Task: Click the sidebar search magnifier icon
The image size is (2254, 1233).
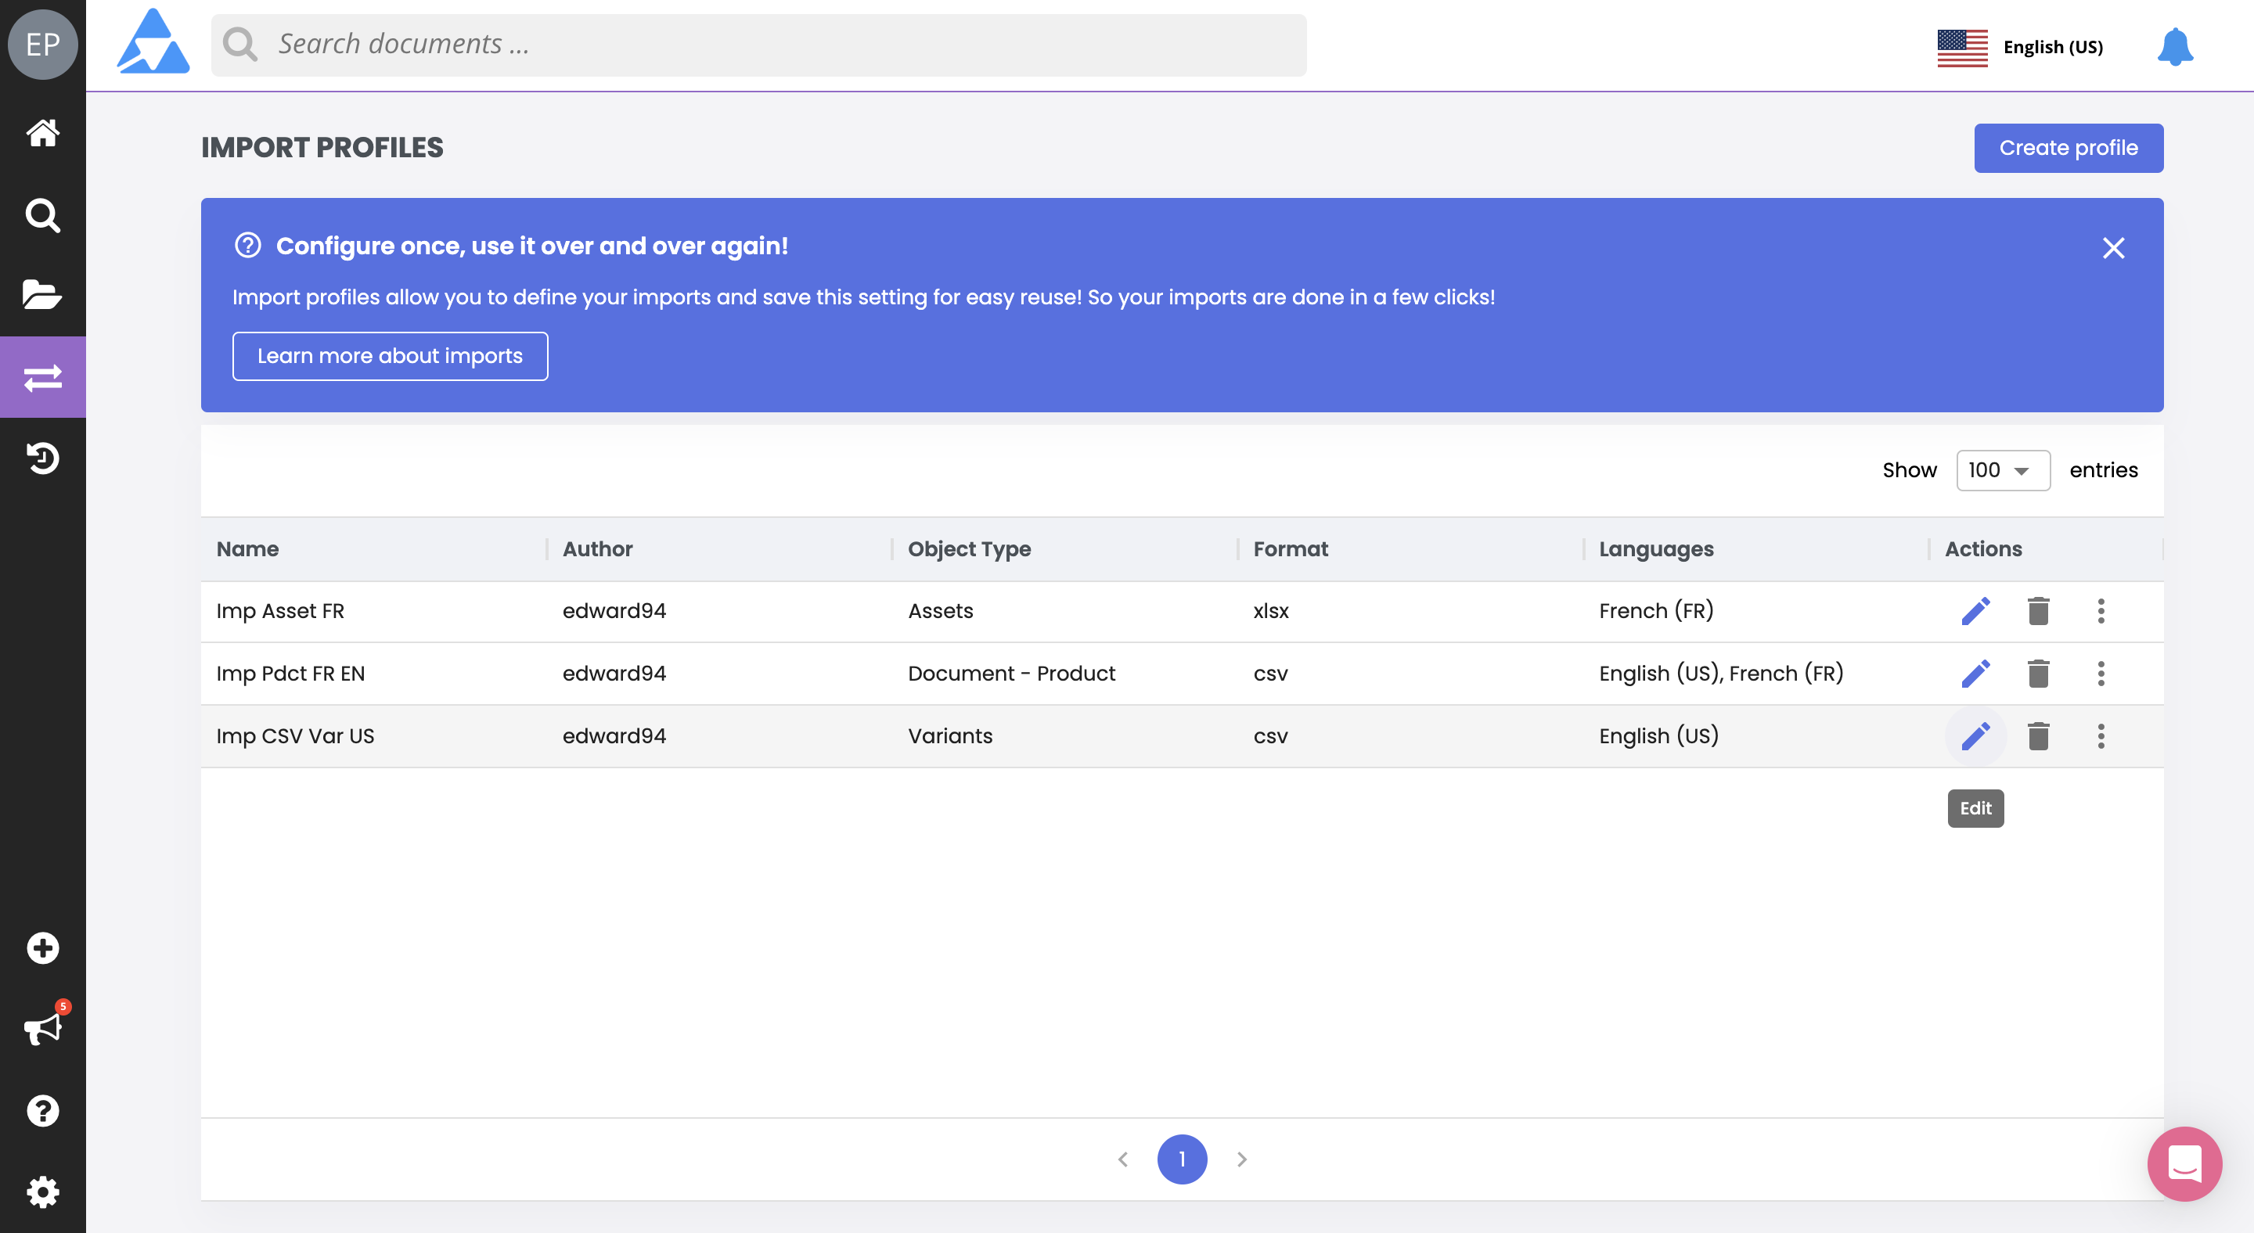Action: click(x=42, y=214)
